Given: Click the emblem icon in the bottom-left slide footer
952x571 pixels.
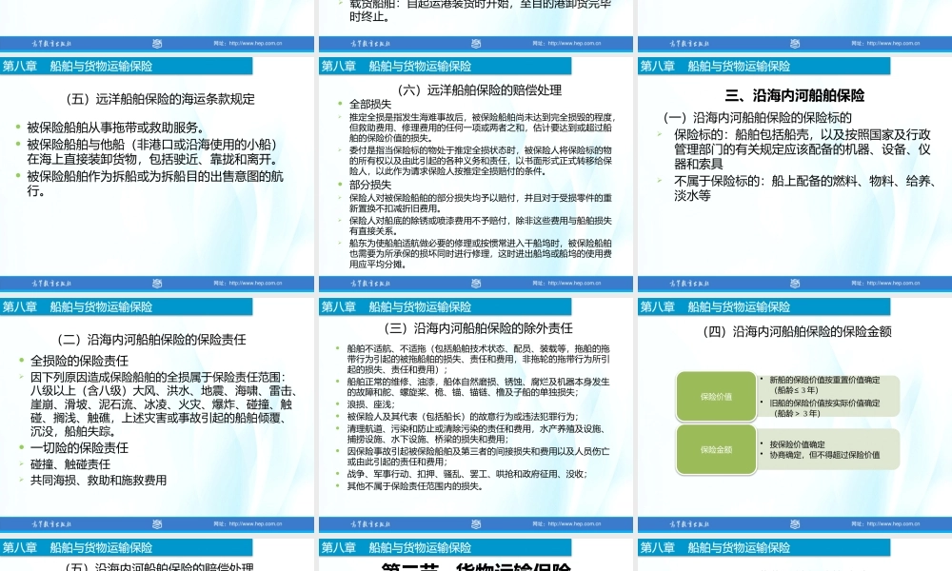Looking at the screenshot, I should tap(157, 523).
